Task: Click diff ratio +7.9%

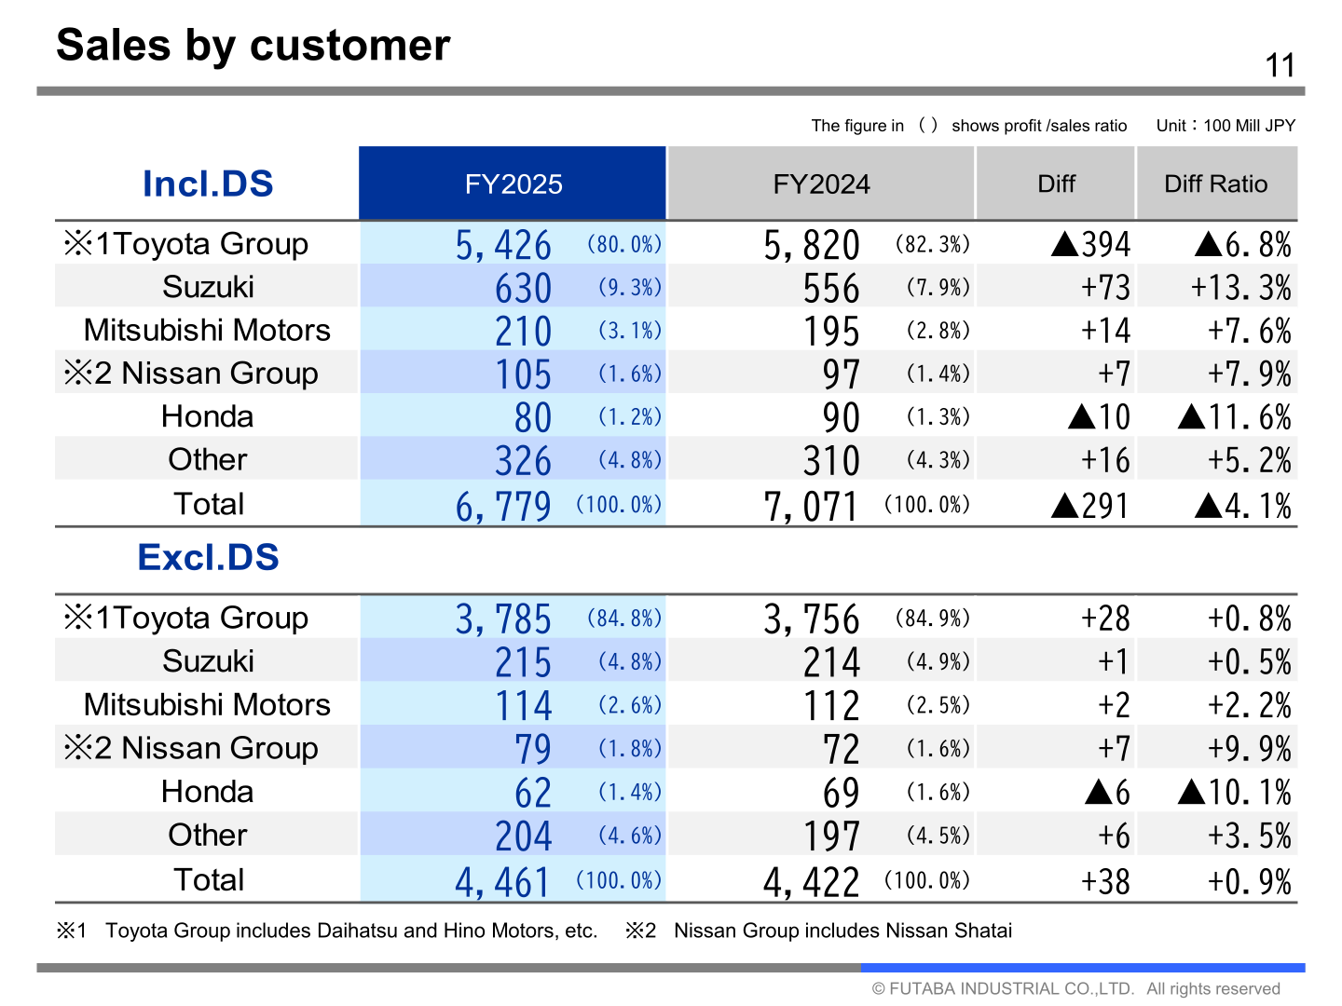Action: pos(1250,374)
